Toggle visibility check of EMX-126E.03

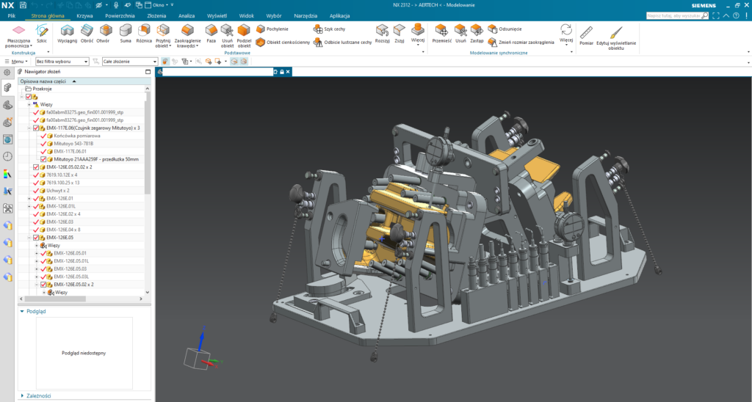click(35, 222)
